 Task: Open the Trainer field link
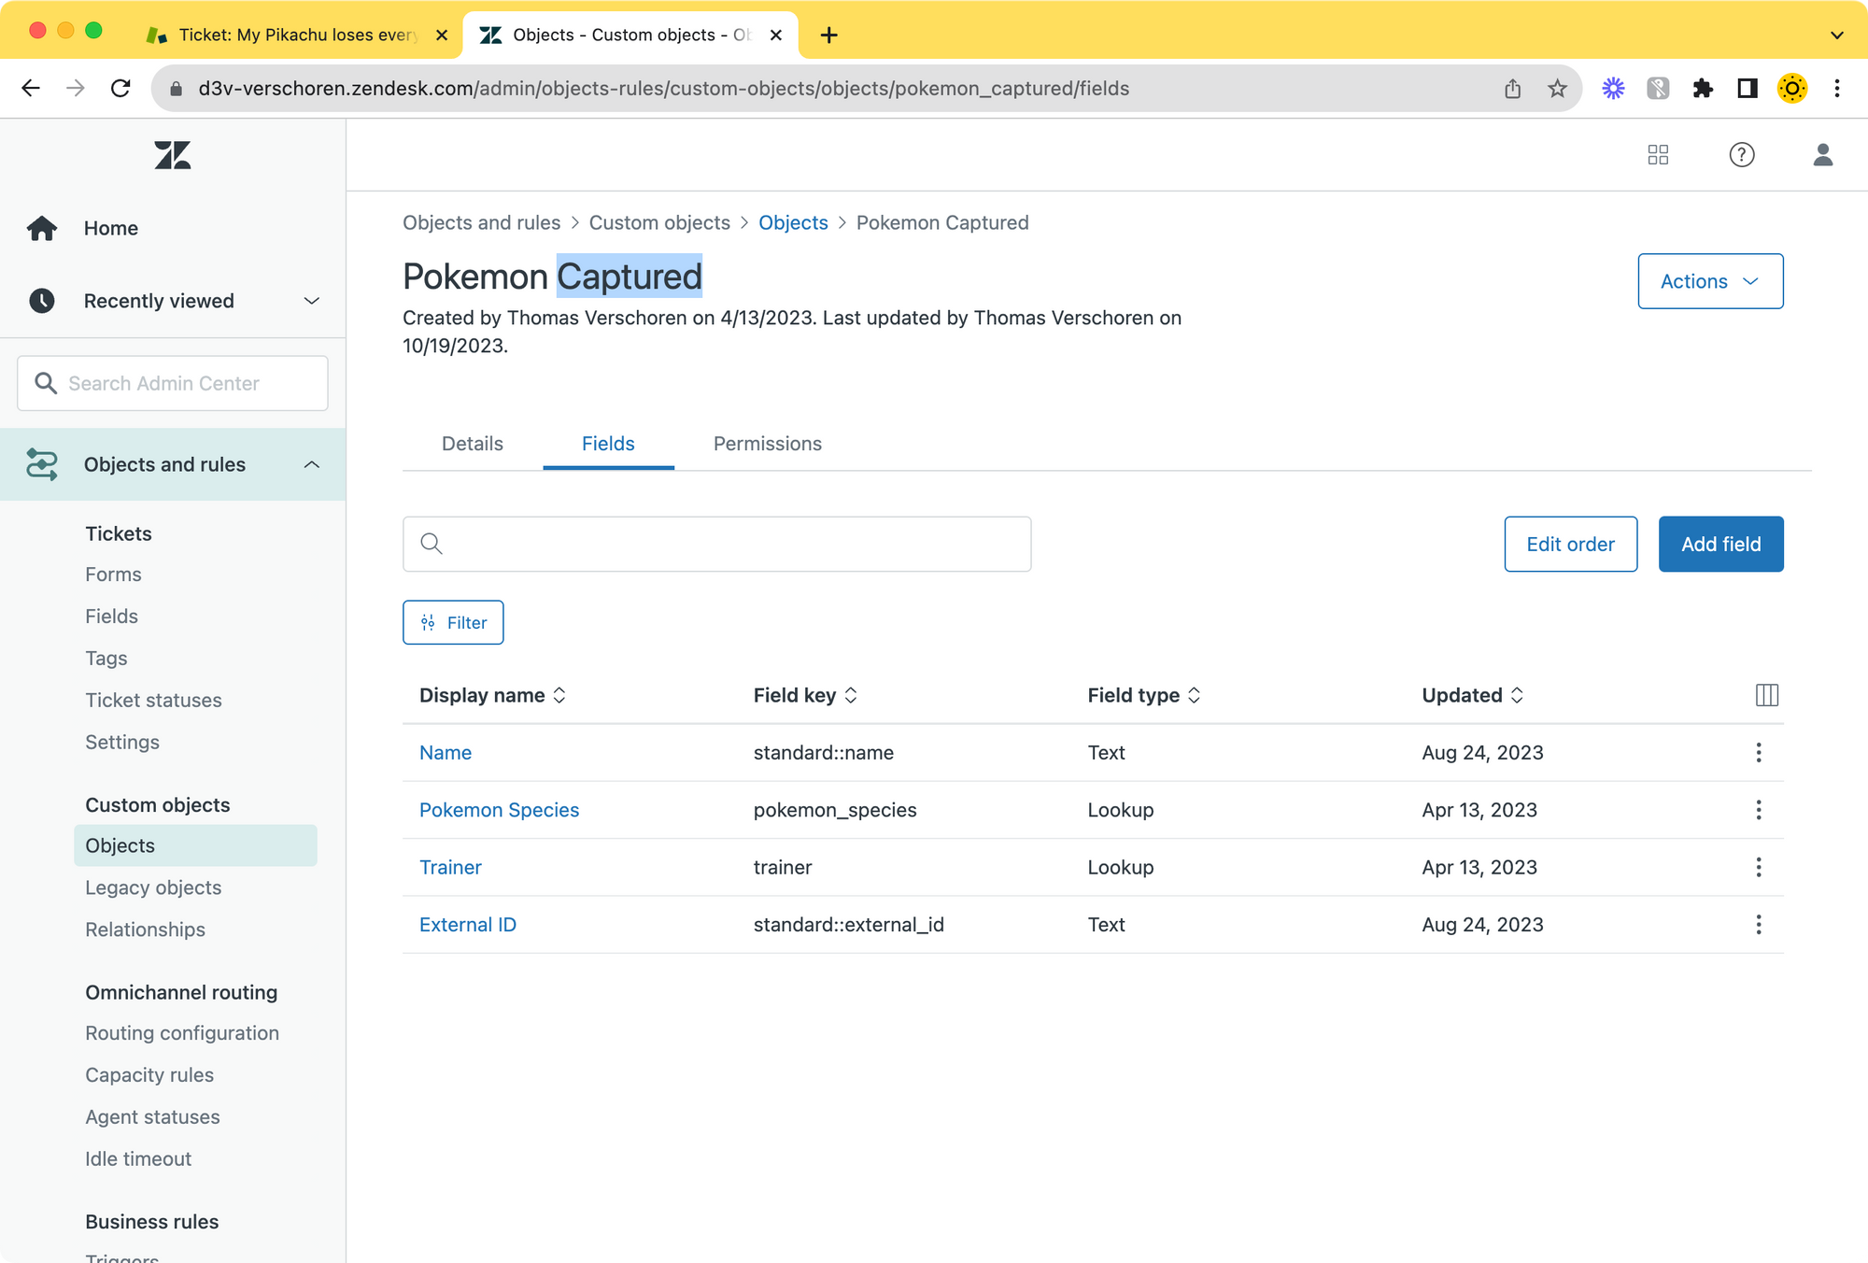coord(450,867)
